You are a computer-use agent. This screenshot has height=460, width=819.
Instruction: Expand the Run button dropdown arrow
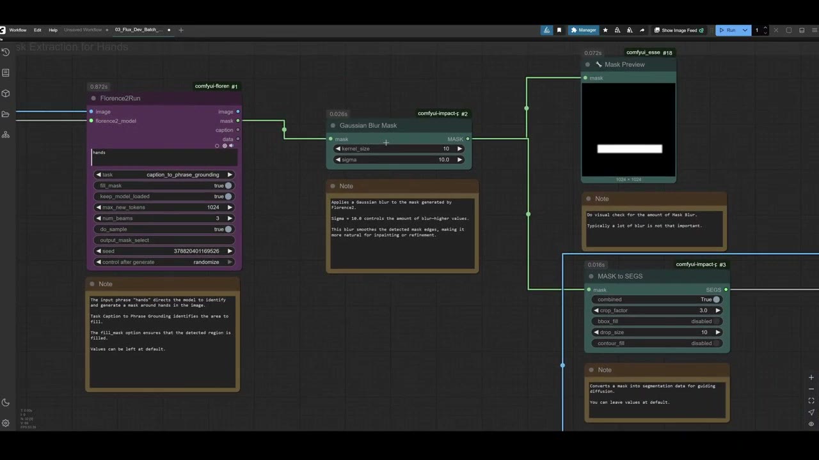[x=745, y=30]
